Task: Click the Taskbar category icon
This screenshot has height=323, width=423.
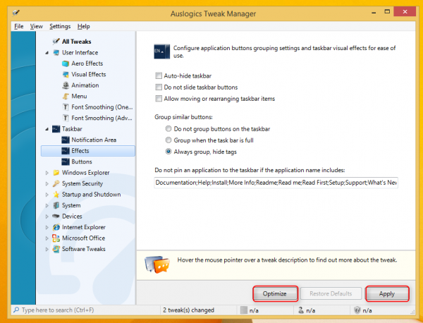Action: pyautogui.click(x=56, y=129)
